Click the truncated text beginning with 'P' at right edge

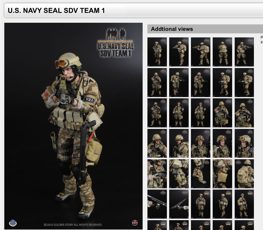click(261, 37)
